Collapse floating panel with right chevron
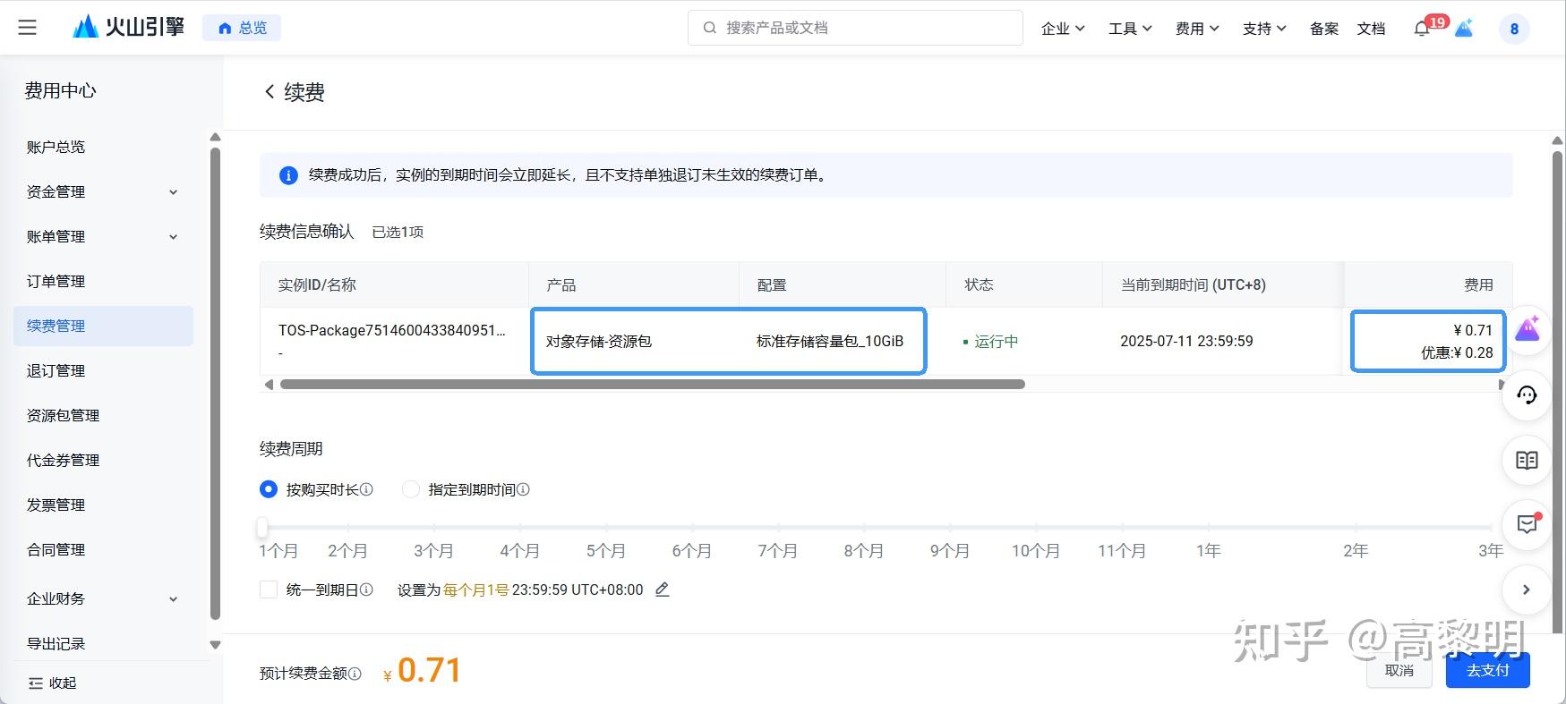 pyautogui.click(x=1527, y=589)
